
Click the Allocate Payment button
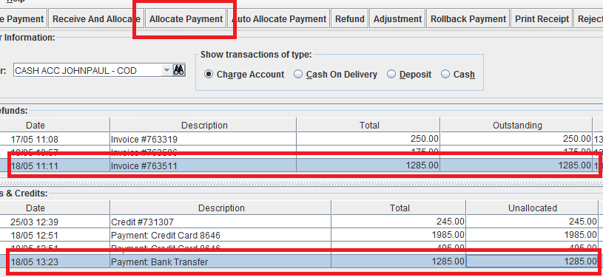186,18
